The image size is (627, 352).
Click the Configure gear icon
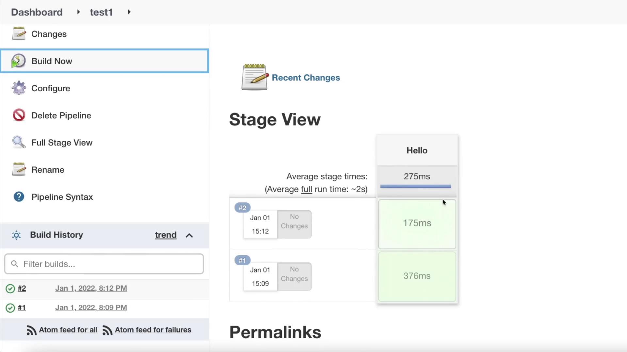(x=19, y=88)
